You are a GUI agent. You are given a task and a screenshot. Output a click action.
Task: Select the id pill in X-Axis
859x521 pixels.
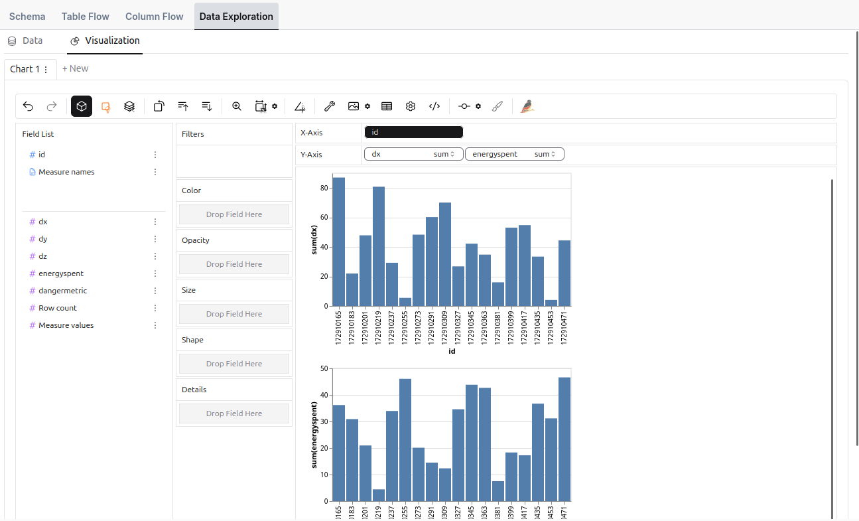[413, 132]
